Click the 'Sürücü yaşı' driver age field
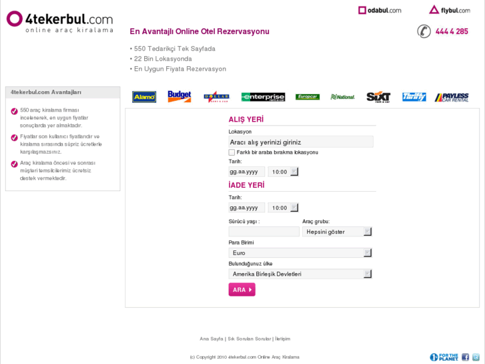485x364 pixels. coord(264,232)
